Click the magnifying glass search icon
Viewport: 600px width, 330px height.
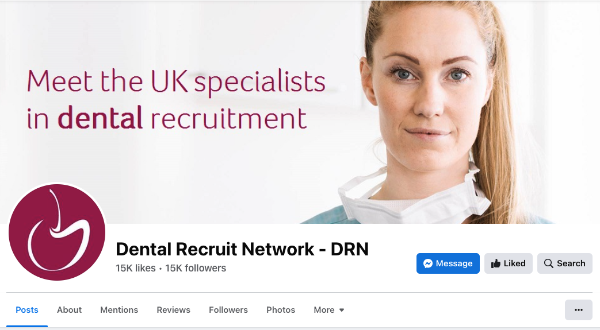(548, 263)
